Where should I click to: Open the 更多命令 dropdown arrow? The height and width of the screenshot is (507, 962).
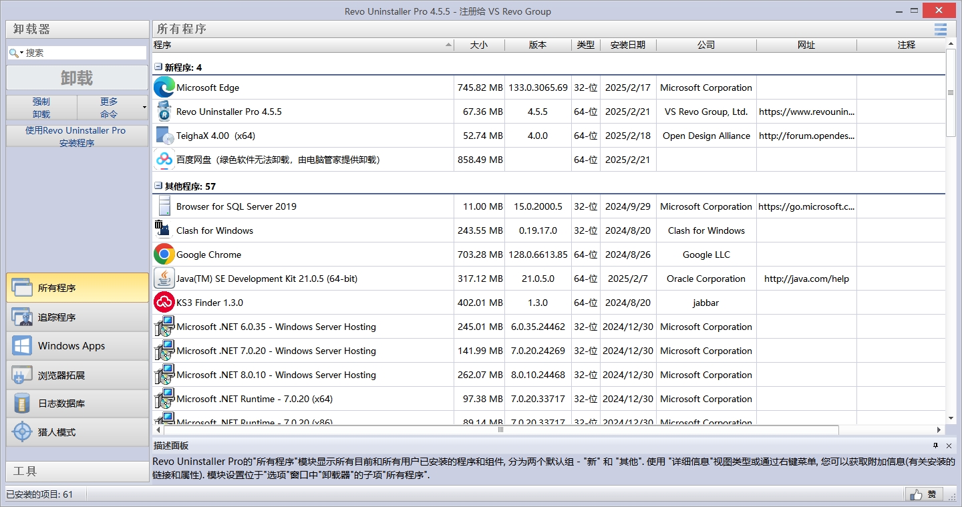coord(145,108)
